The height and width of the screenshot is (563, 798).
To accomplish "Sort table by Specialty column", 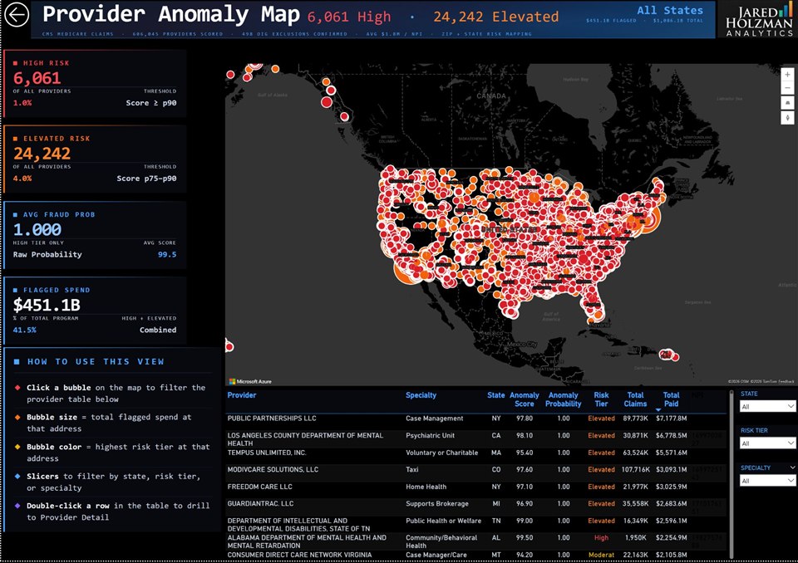I will pyautogui.click(x=421, y=395).
